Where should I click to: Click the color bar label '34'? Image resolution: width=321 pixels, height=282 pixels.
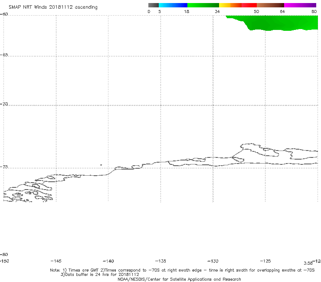pos(217,11)
